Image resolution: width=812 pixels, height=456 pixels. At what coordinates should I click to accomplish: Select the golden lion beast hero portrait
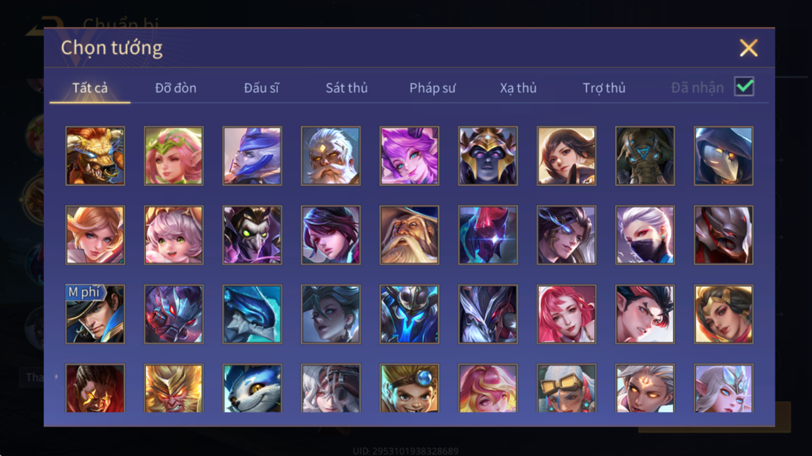95,156
